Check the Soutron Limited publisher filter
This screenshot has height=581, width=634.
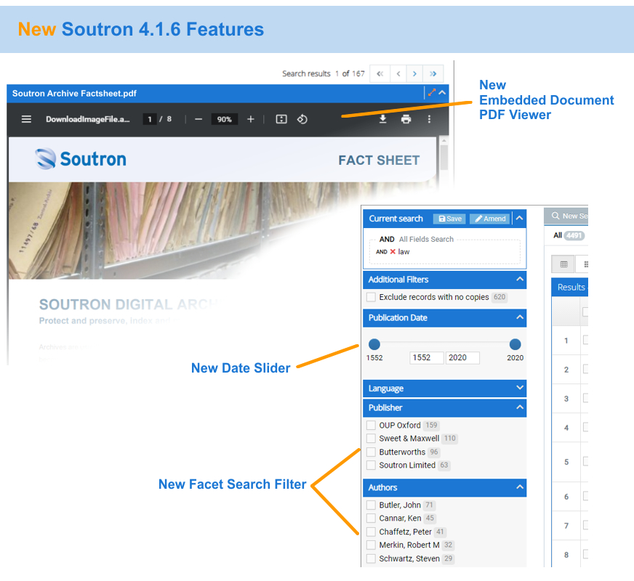point(371,465)
